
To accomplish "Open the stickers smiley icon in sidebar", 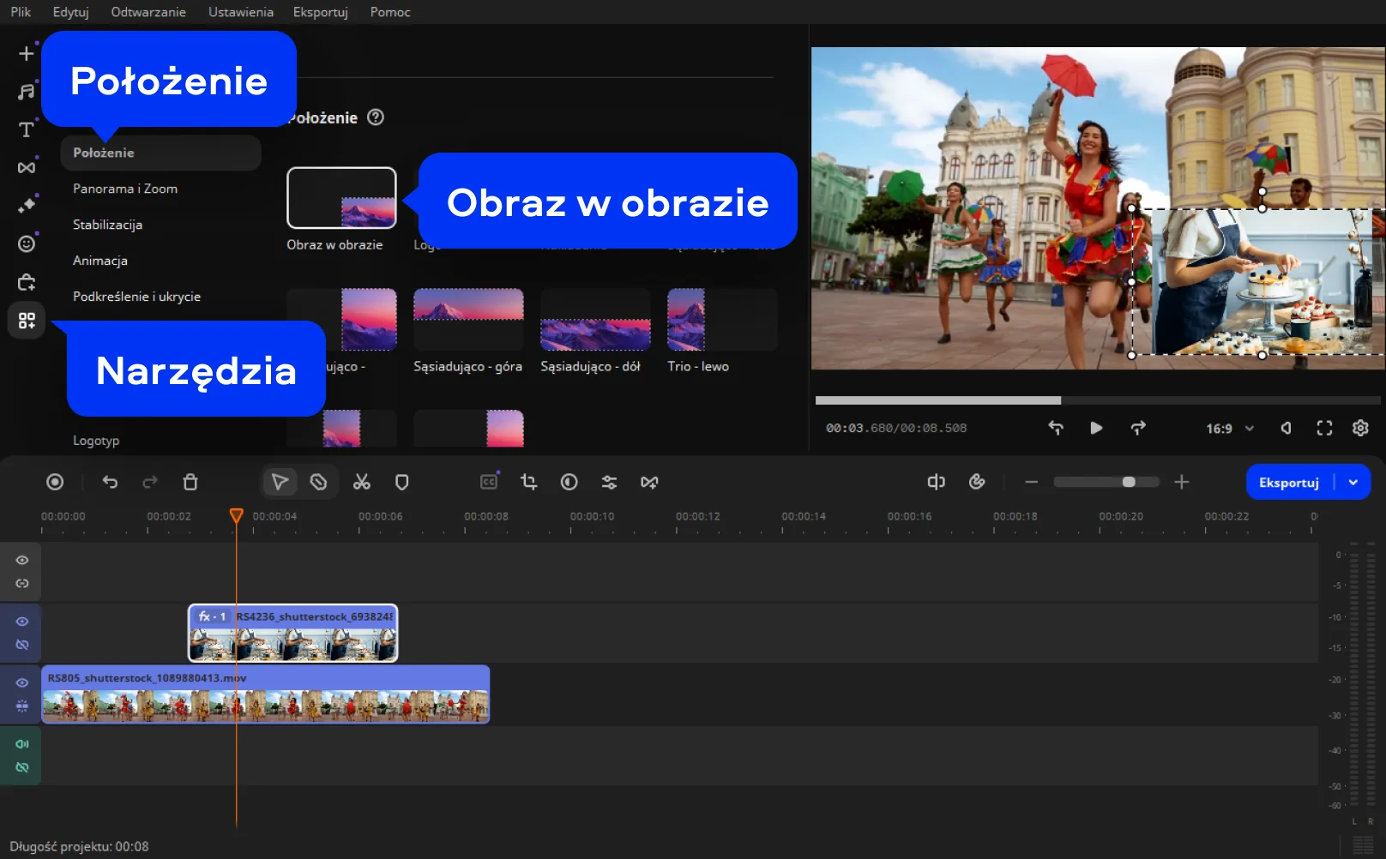I will [27, 244].
